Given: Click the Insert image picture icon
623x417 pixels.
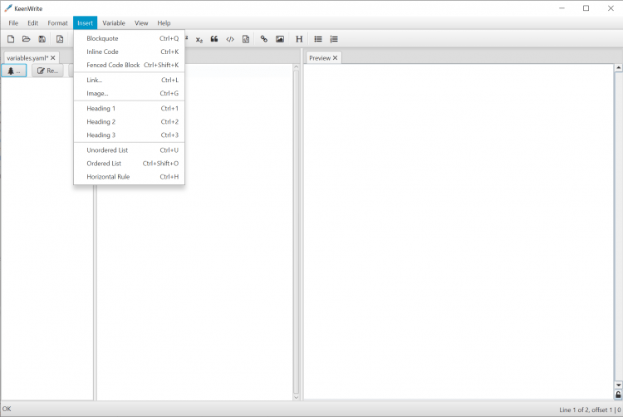Looking at the screenshot, I should (x=280, y=39).
